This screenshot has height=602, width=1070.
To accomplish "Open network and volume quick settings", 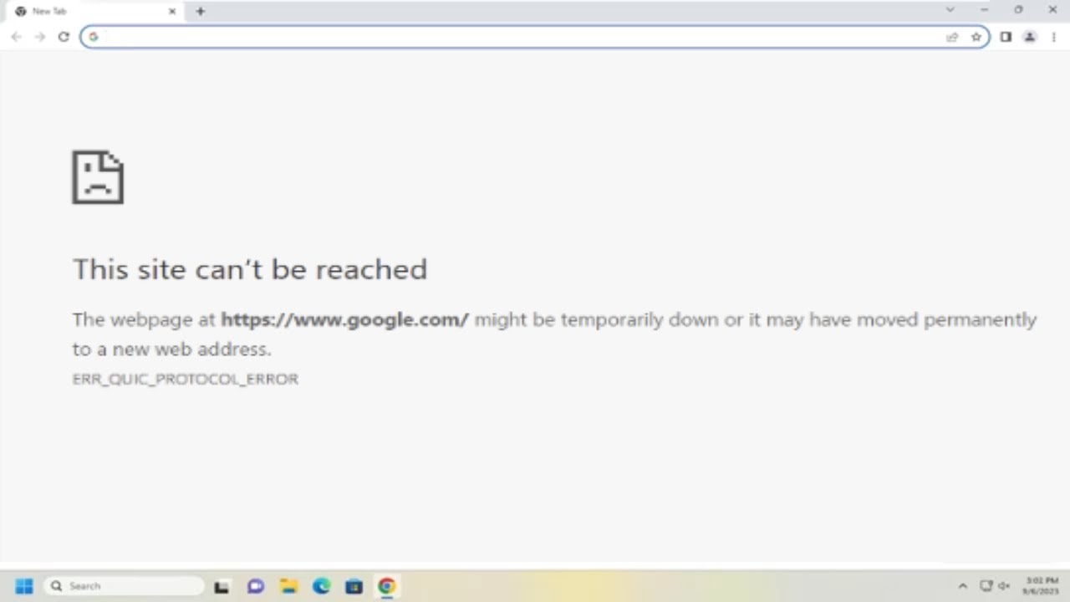I will [x=995, y=586].
